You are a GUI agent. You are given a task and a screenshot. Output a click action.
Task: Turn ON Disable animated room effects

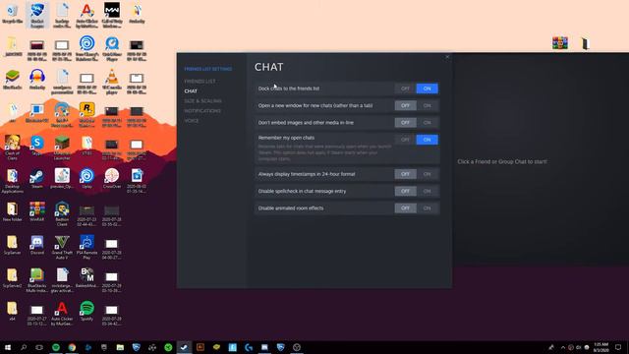point(427,208)
